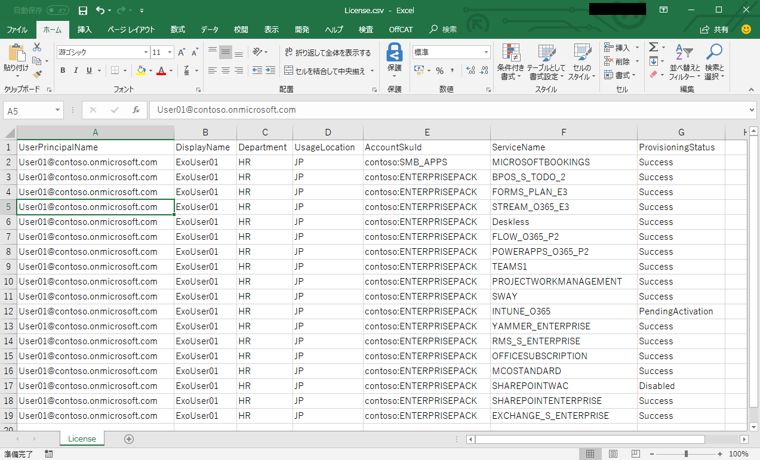Click the Select All corner button
The width and height of the screenshot is (760, 460).
[8, 132]
